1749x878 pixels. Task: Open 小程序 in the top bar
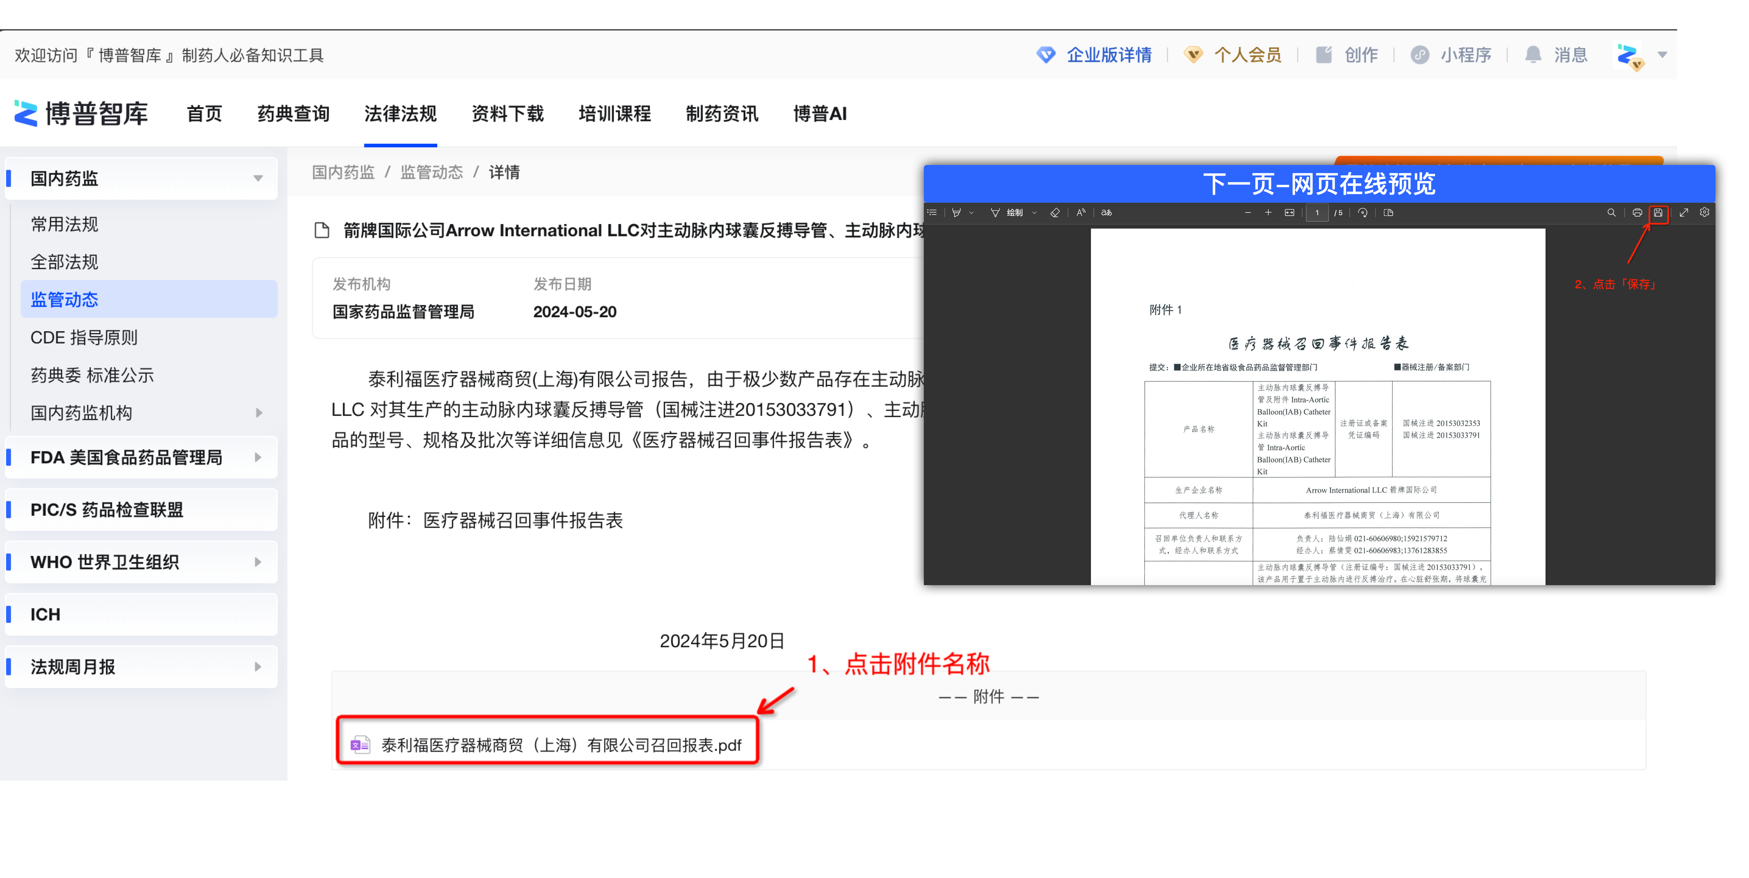pyautogui.click(x=1451, y=55)
